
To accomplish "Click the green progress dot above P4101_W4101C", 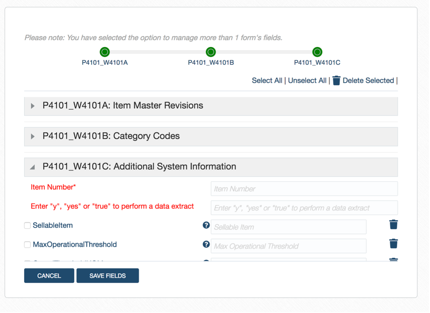I will pyautogui.click(x=317, y=52).
